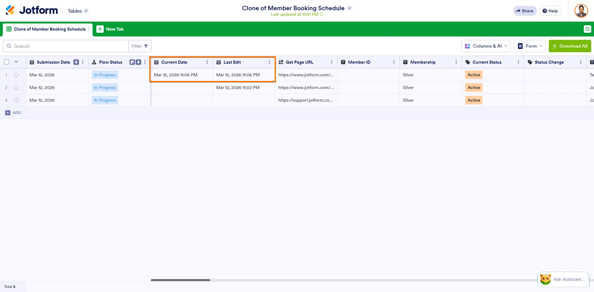Screen dimensions: 594x292
Task: Click the calendar icon on Current Date column
Action: 156,62
